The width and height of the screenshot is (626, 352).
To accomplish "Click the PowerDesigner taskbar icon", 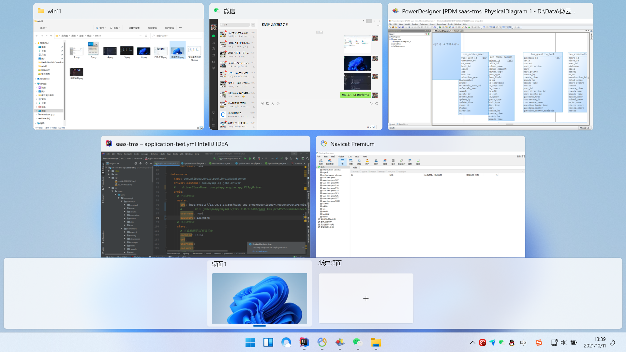I will pos(340,343).
